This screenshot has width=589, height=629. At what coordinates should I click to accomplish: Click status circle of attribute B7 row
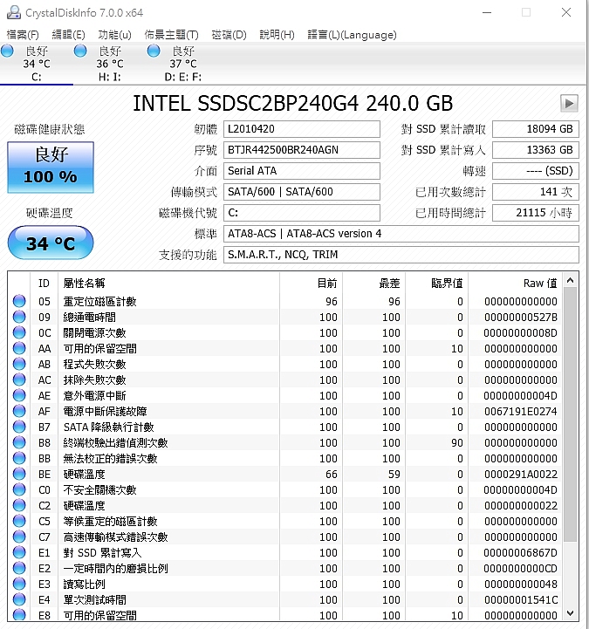pyautogui.click(x=19, y=427)
